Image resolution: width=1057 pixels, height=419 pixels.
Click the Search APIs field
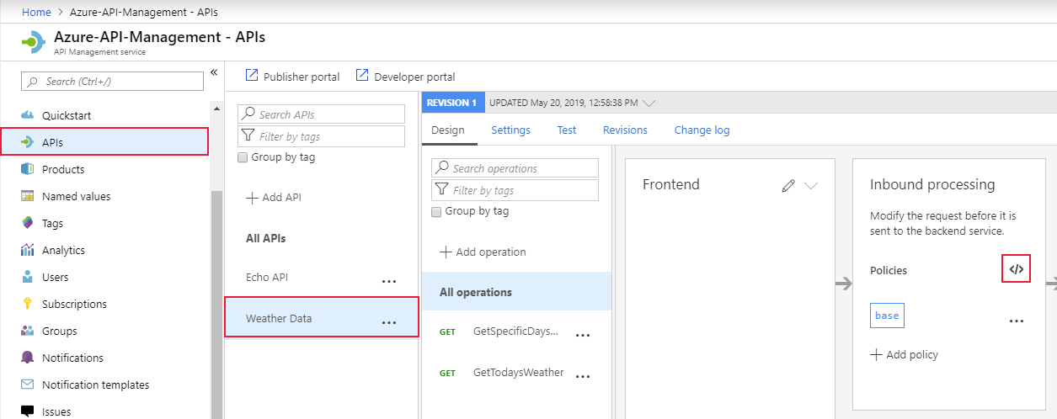(x=322, y=114)
